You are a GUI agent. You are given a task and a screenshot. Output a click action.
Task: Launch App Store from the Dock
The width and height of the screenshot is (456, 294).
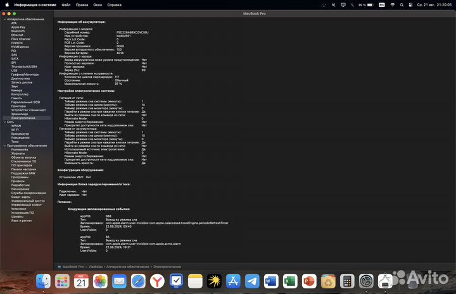(233, 281)
